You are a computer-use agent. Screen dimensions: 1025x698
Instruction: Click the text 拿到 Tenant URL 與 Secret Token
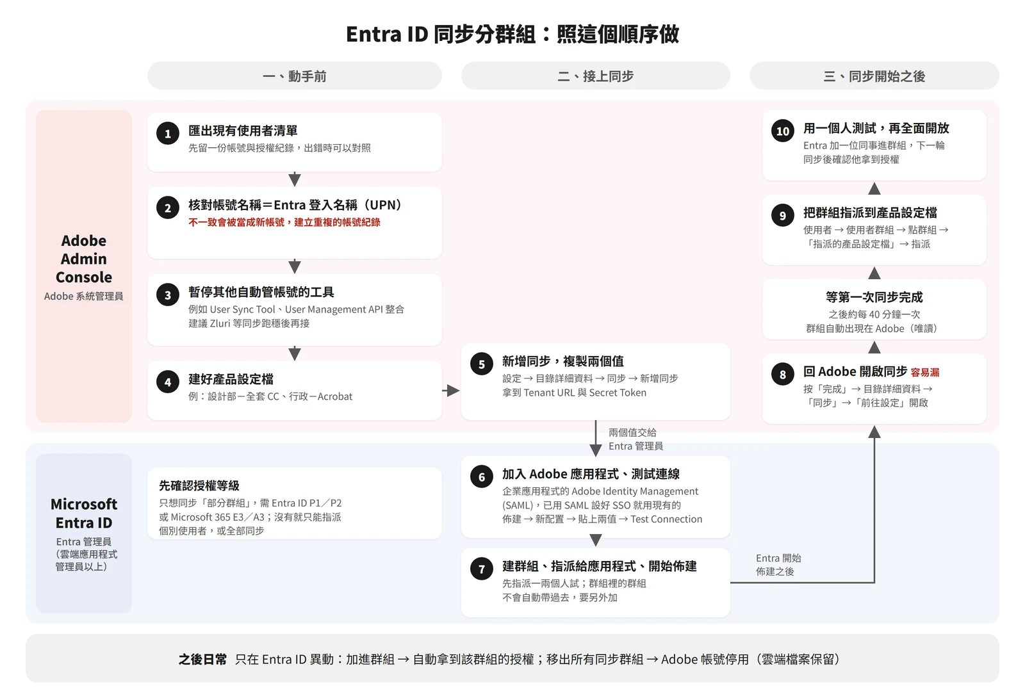coord(574,393)
